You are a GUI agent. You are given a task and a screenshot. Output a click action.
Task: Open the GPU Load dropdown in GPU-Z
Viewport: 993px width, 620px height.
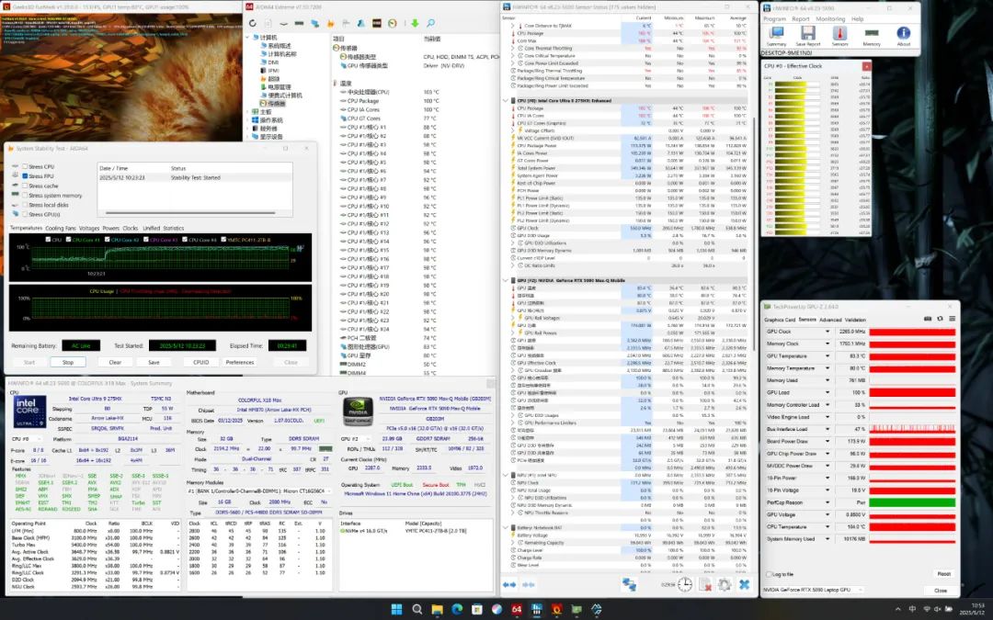click(x=827, y=393)
